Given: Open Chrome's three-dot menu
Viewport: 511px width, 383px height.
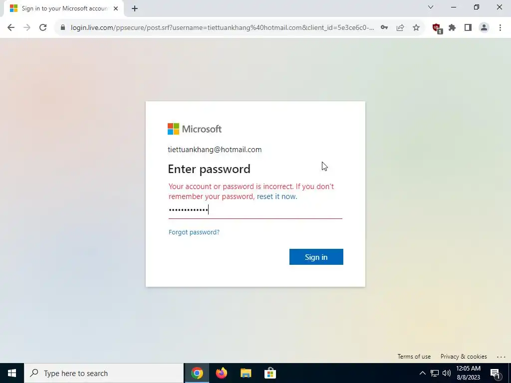Looking at the screenshot, I should point(500,28).
